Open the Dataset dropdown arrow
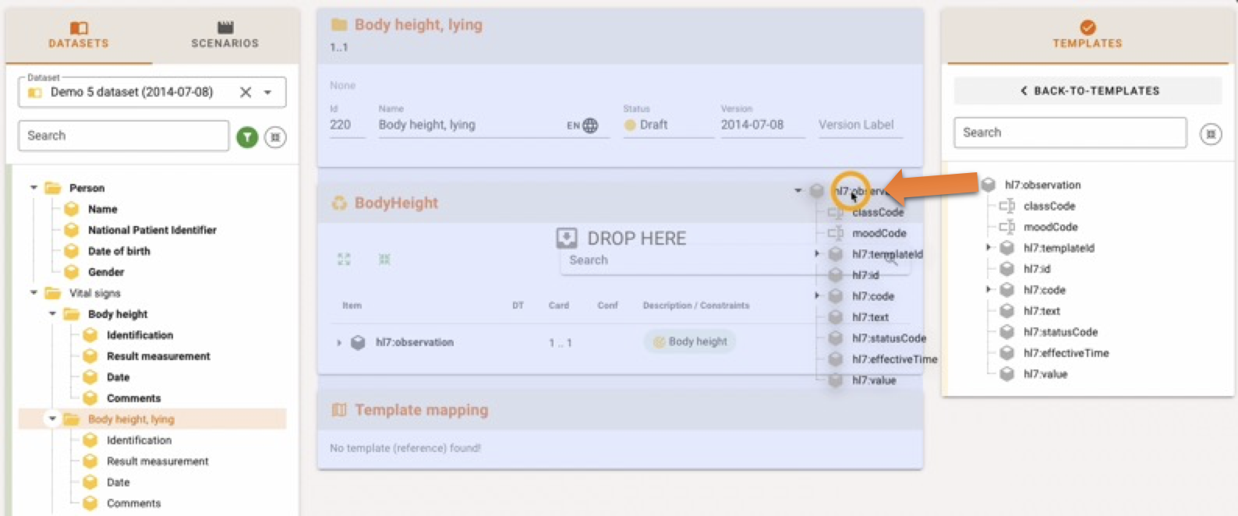Viewport: 1238px width, 516px height. (x=267, y=92)
